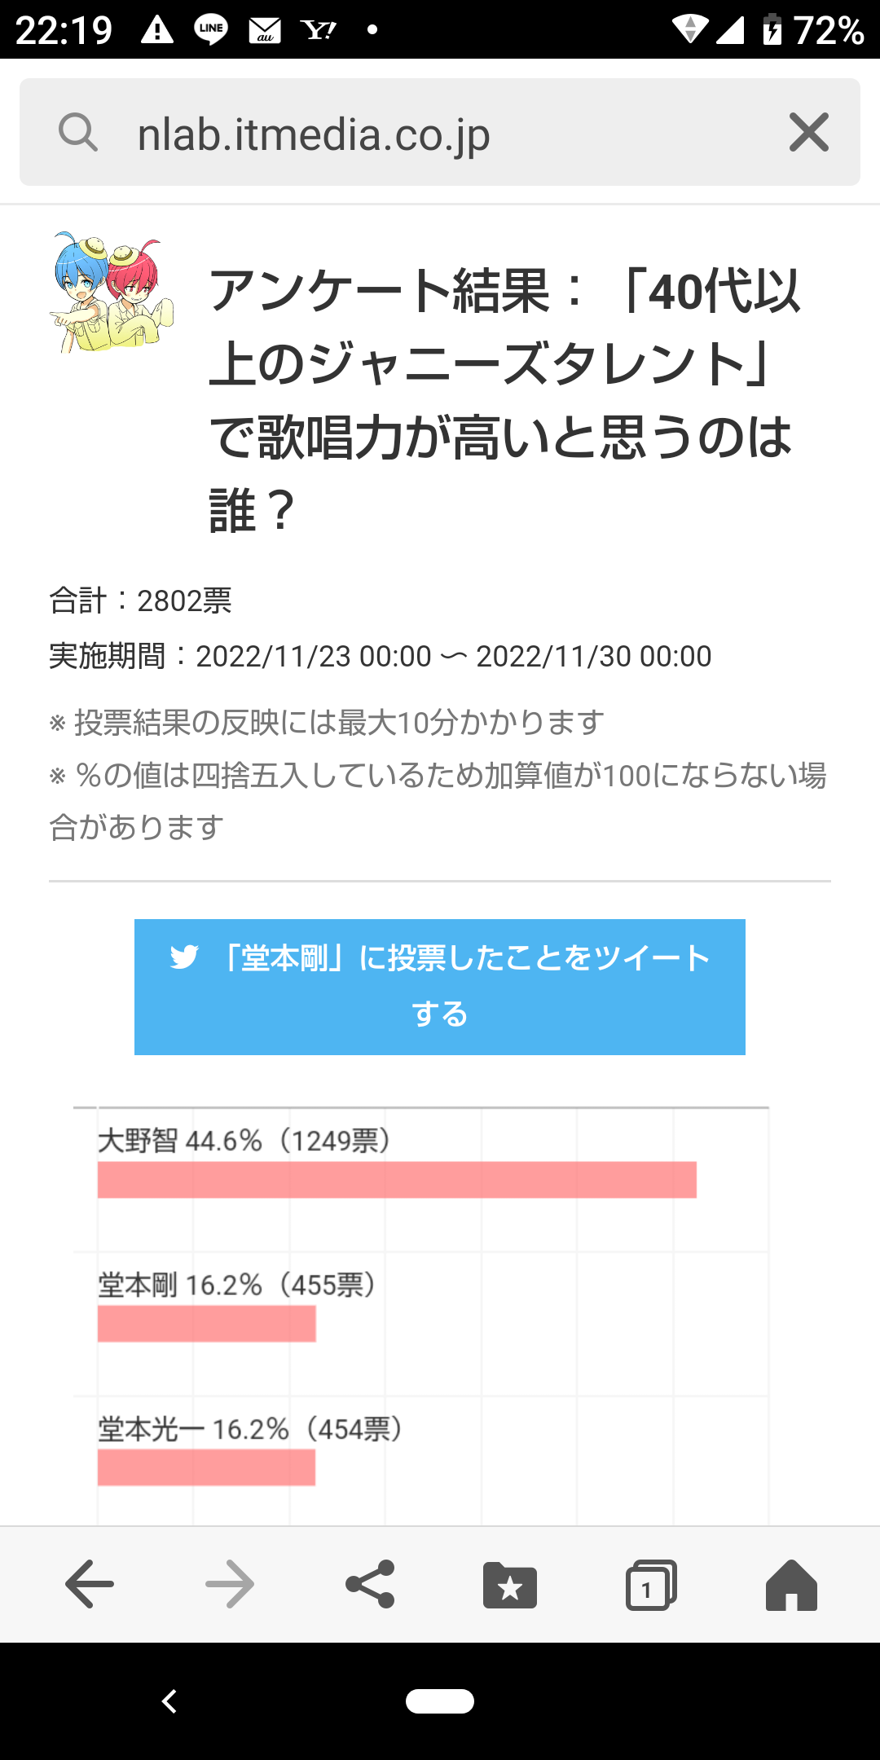The image size is (880, 1760).
Task: Tap the Twitter bird icon on the button
Action: pyautogui.click(x=184, y=957)
